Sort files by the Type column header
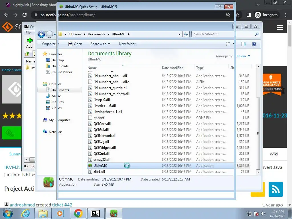This screenshot has width=292, height=219. tap(211, 68)
